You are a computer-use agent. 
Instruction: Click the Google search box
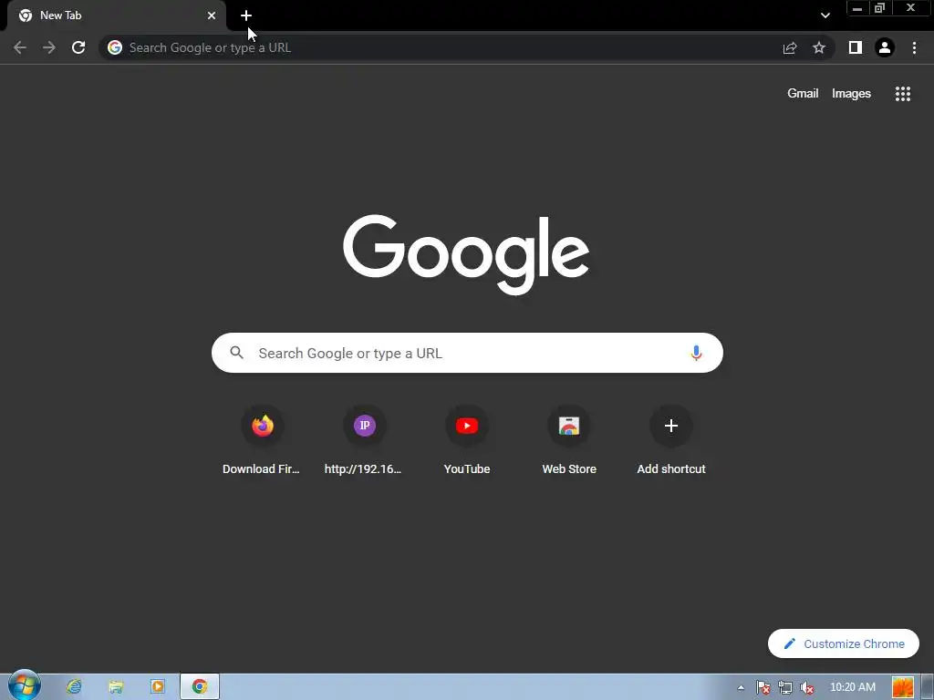point(467,353)
